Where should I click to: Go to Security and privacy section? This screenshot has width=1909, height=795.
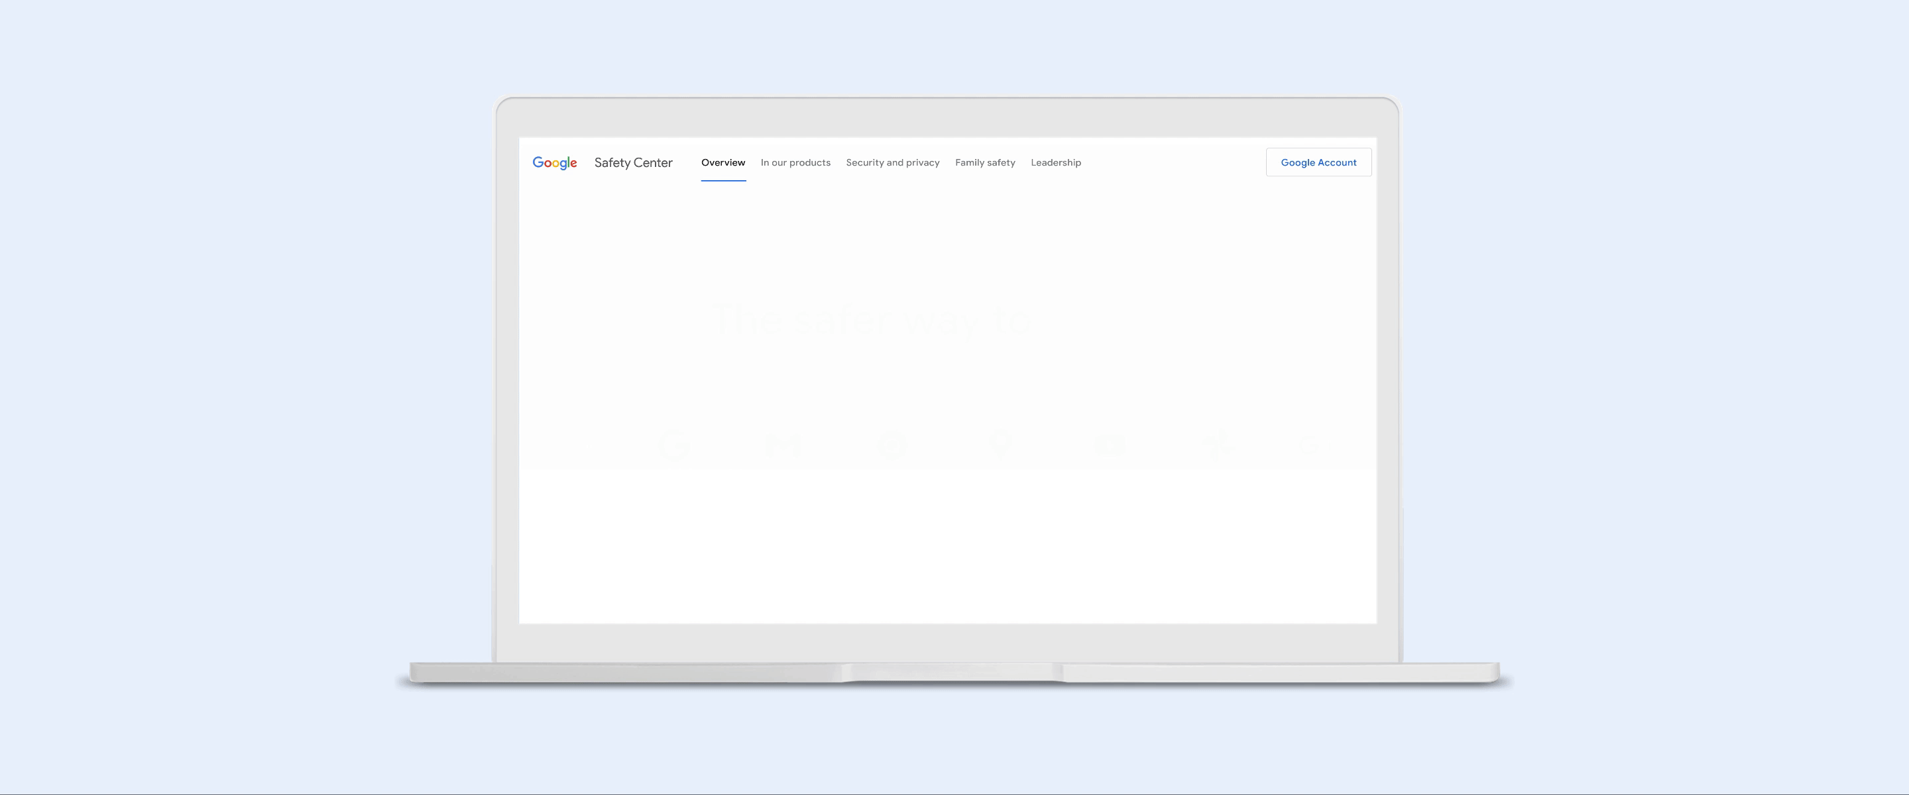(892, 163)
